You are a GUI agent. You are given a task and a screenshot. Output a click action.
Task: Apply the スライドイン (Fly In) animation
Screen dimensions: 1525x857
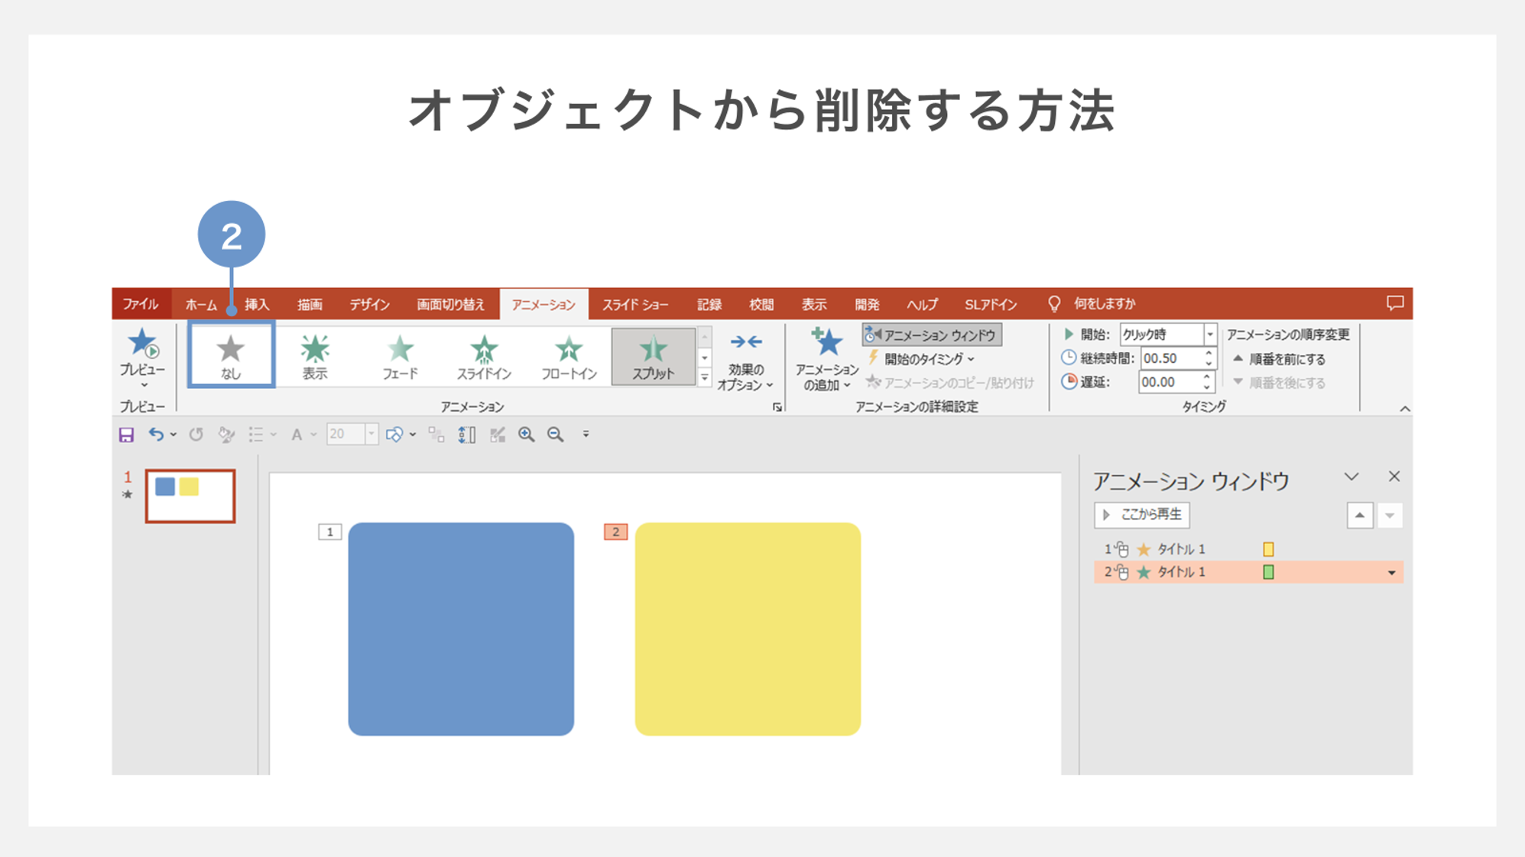pos(484,357)
